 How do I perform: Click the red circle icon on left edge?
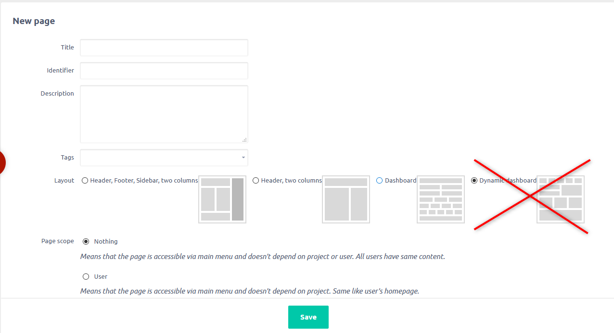(2, 162)
